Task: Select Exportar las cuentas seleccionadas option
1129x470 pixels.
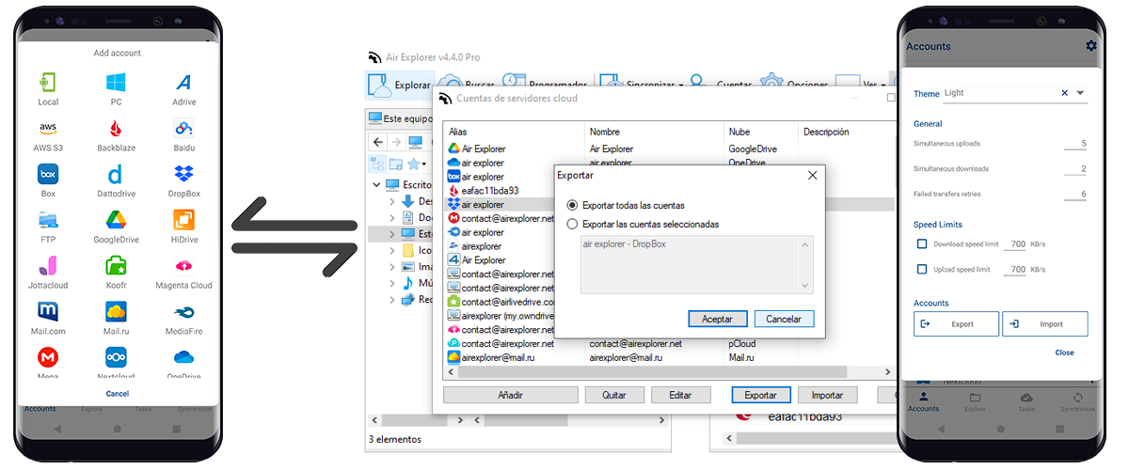Action: (x=572, y=225)
